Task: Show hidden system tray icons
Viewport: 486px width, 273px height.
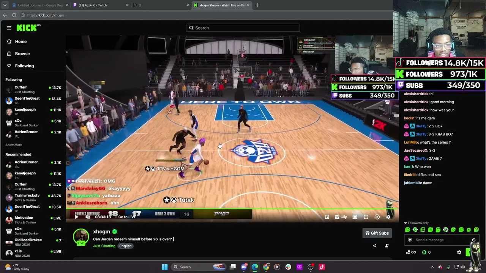Action: (x=432, y=267)
